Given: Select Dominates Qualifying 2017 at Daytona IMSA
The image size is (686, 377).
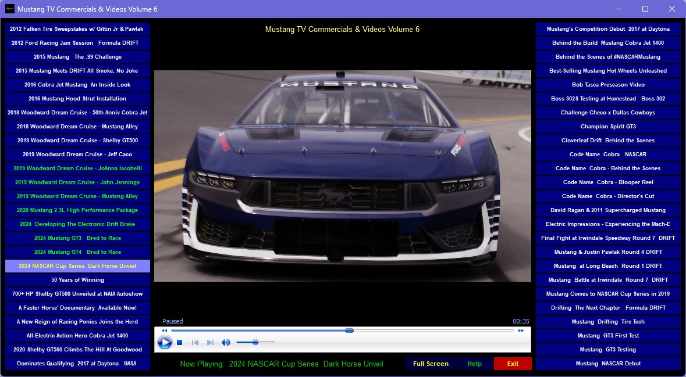Looking at the screenshot, I should click(77, 364).
